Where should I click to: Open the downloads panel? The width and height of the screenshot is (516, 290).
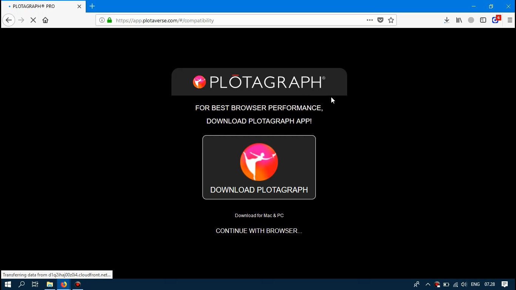pyautogui.click(x=446, y=20)
